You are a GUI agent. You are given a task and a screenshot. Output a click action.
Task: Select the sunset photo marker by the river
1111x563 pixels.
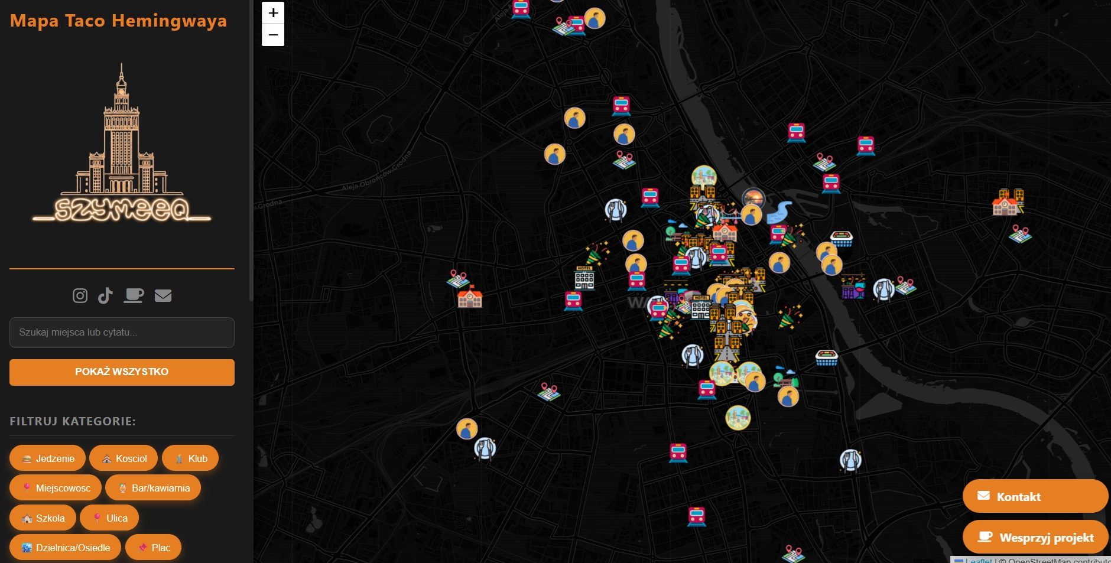point(753,197)
